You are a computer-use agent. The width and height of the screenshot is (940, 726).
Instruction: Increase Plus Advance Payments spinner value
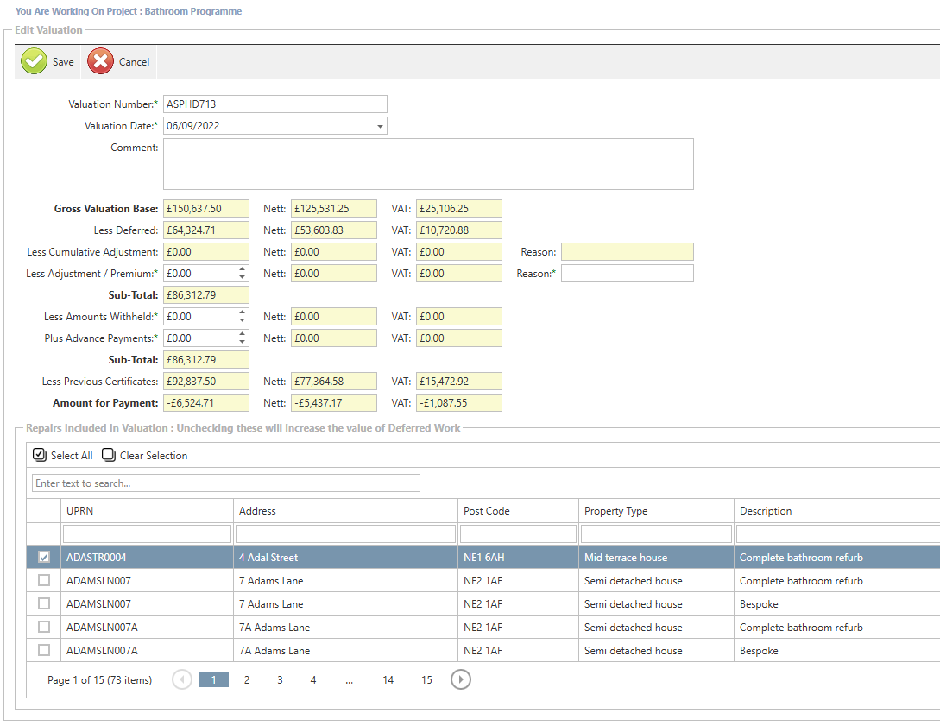click(x=243, y=334)
